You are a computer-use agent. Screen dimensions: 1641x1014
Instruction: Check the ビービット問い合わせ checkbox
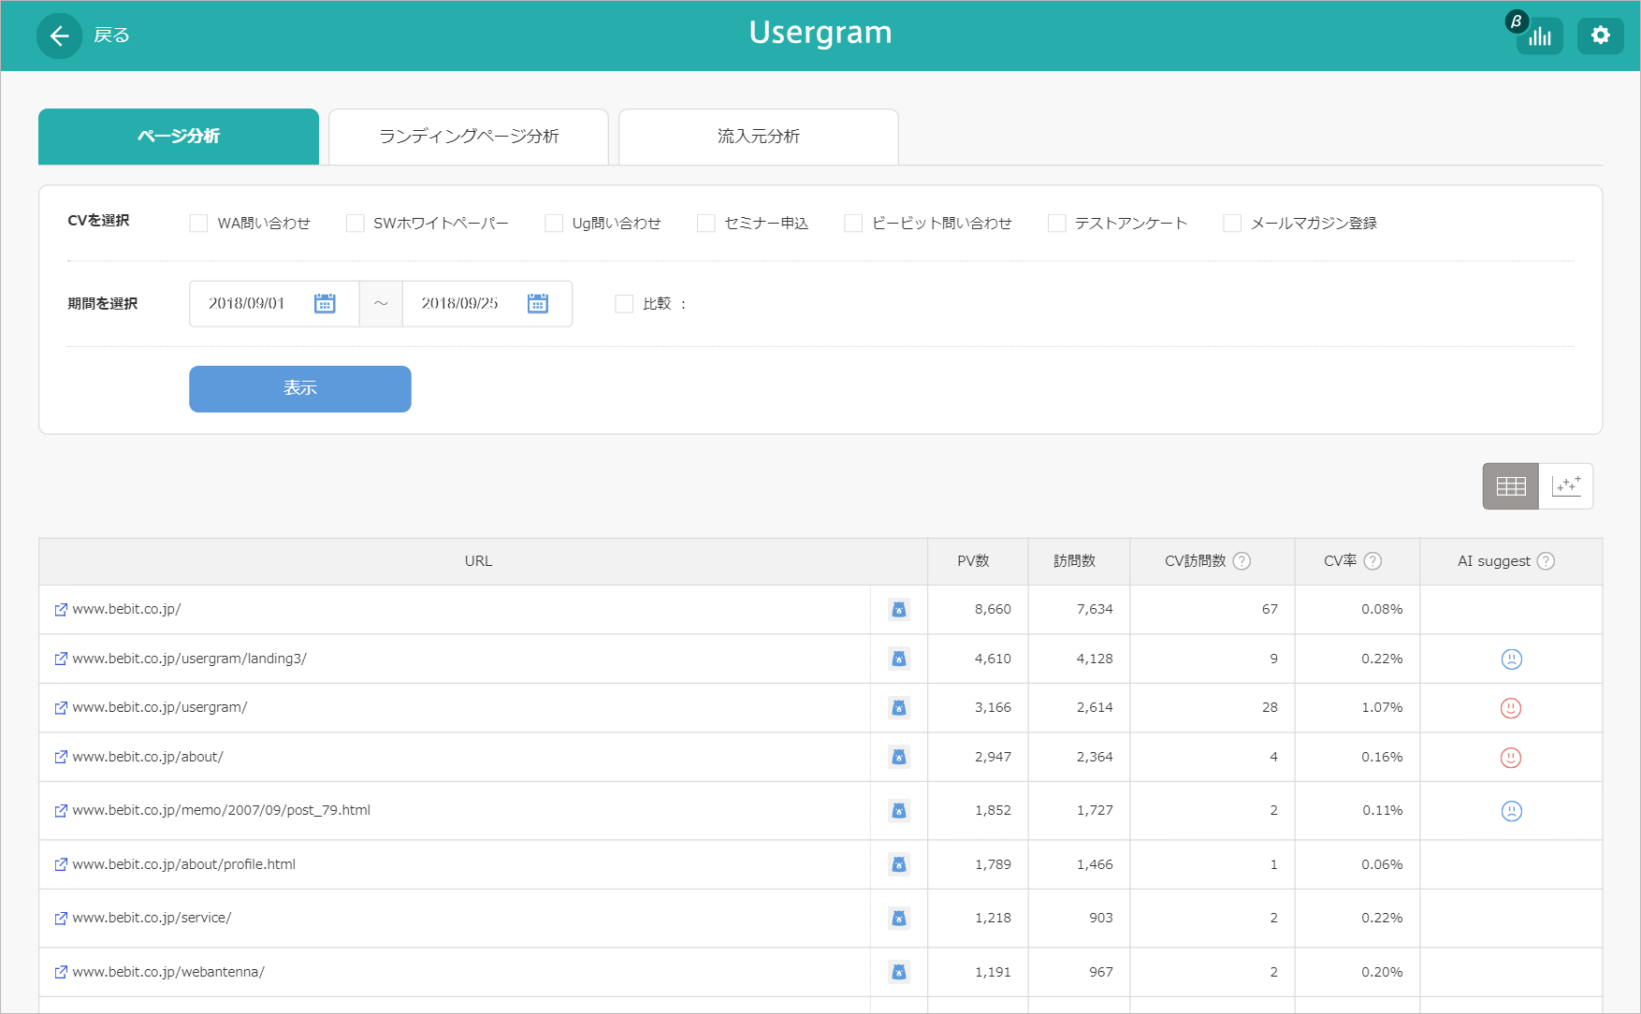[x=853, y=223]
